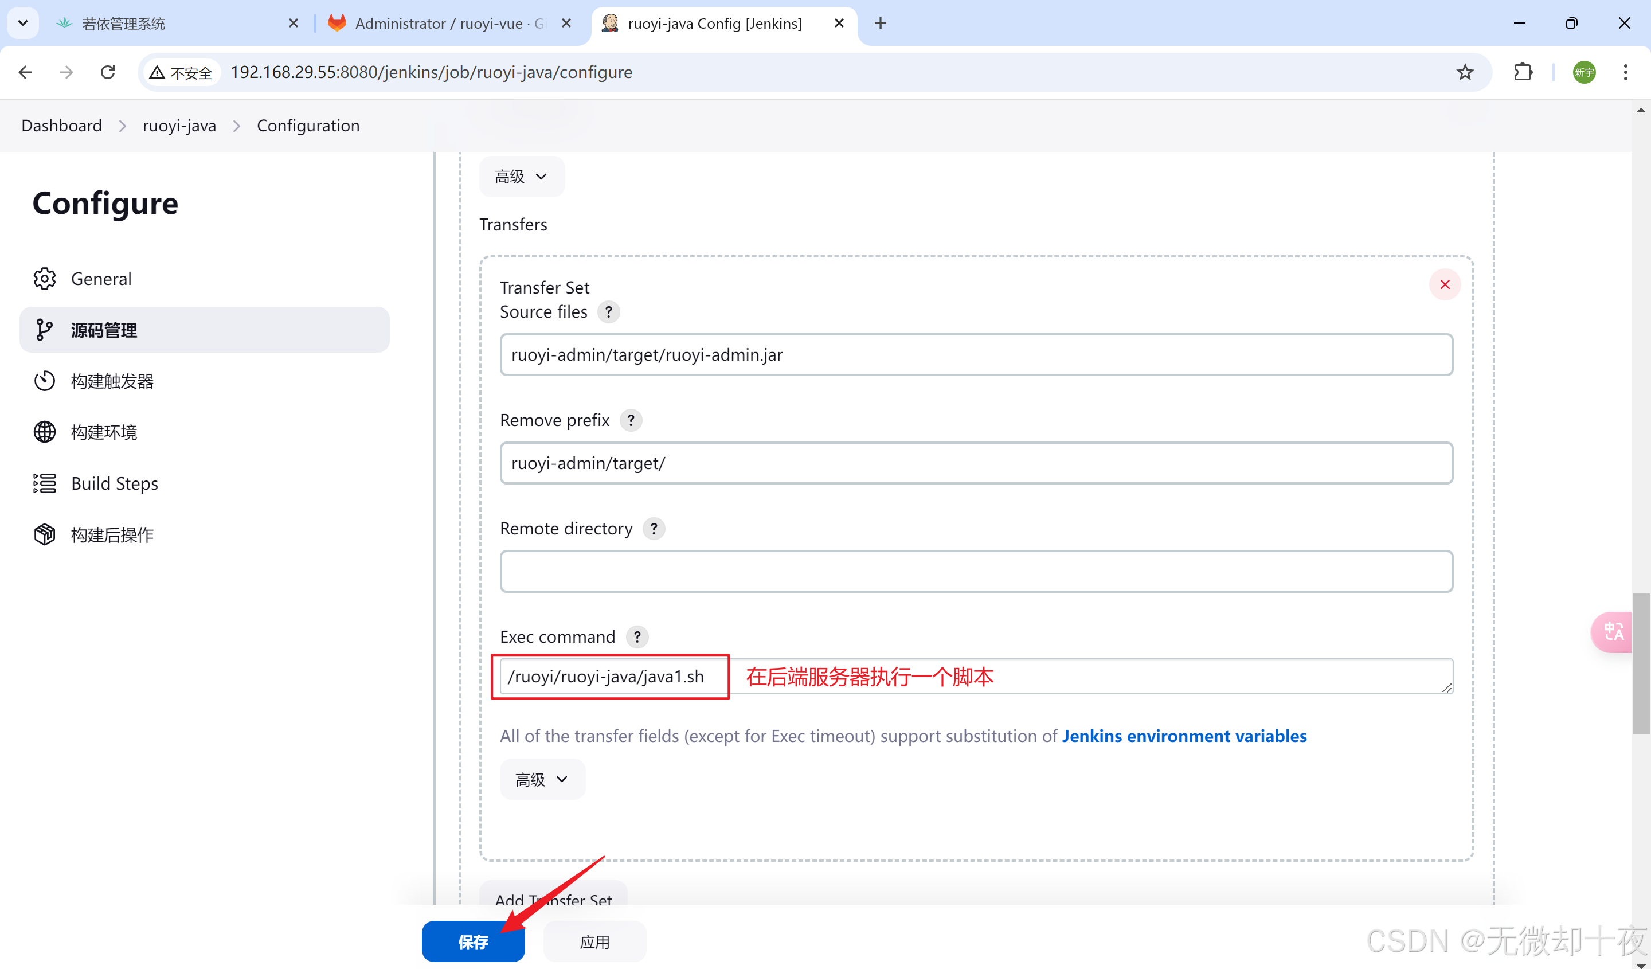Click the 应用 apply button
The width and height of the screenshot is (1651, 969).
click(594, 941)
